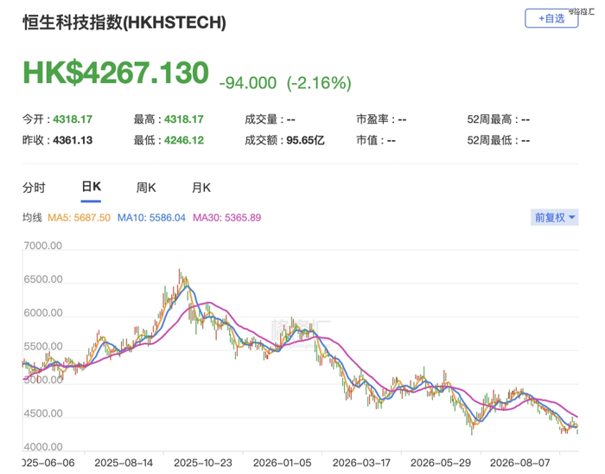Viewport: 605px width, 474px height.
Task: Click the 今开 value 4318.17
Action: coord(73,119)
